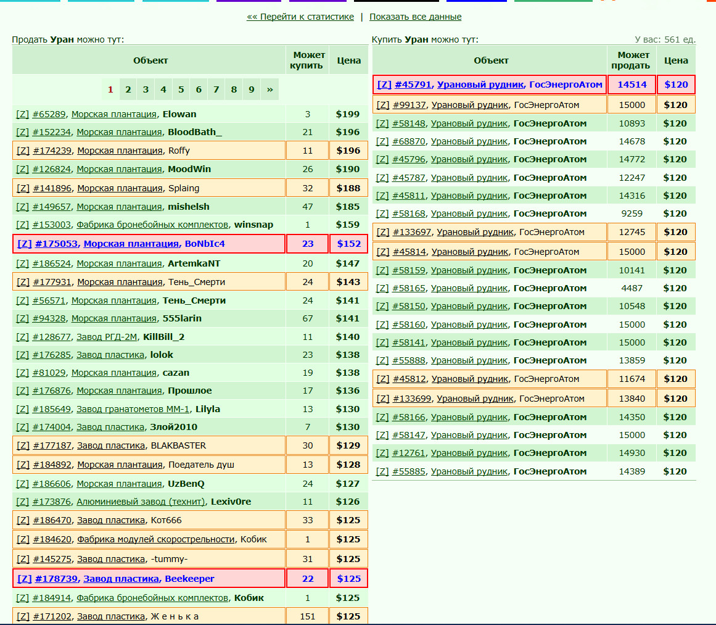Select page 9 in the pagination
The height and width of the screenshot is (625, 716).
click(x=252, y=89)
